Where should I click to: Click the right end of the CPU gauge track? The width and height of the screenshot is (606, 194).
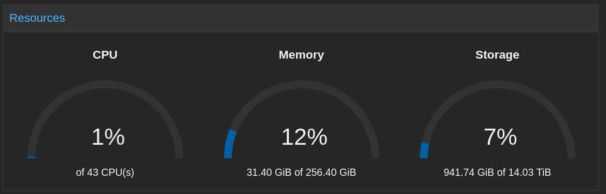pyautogui.click(x=179, y=155)
